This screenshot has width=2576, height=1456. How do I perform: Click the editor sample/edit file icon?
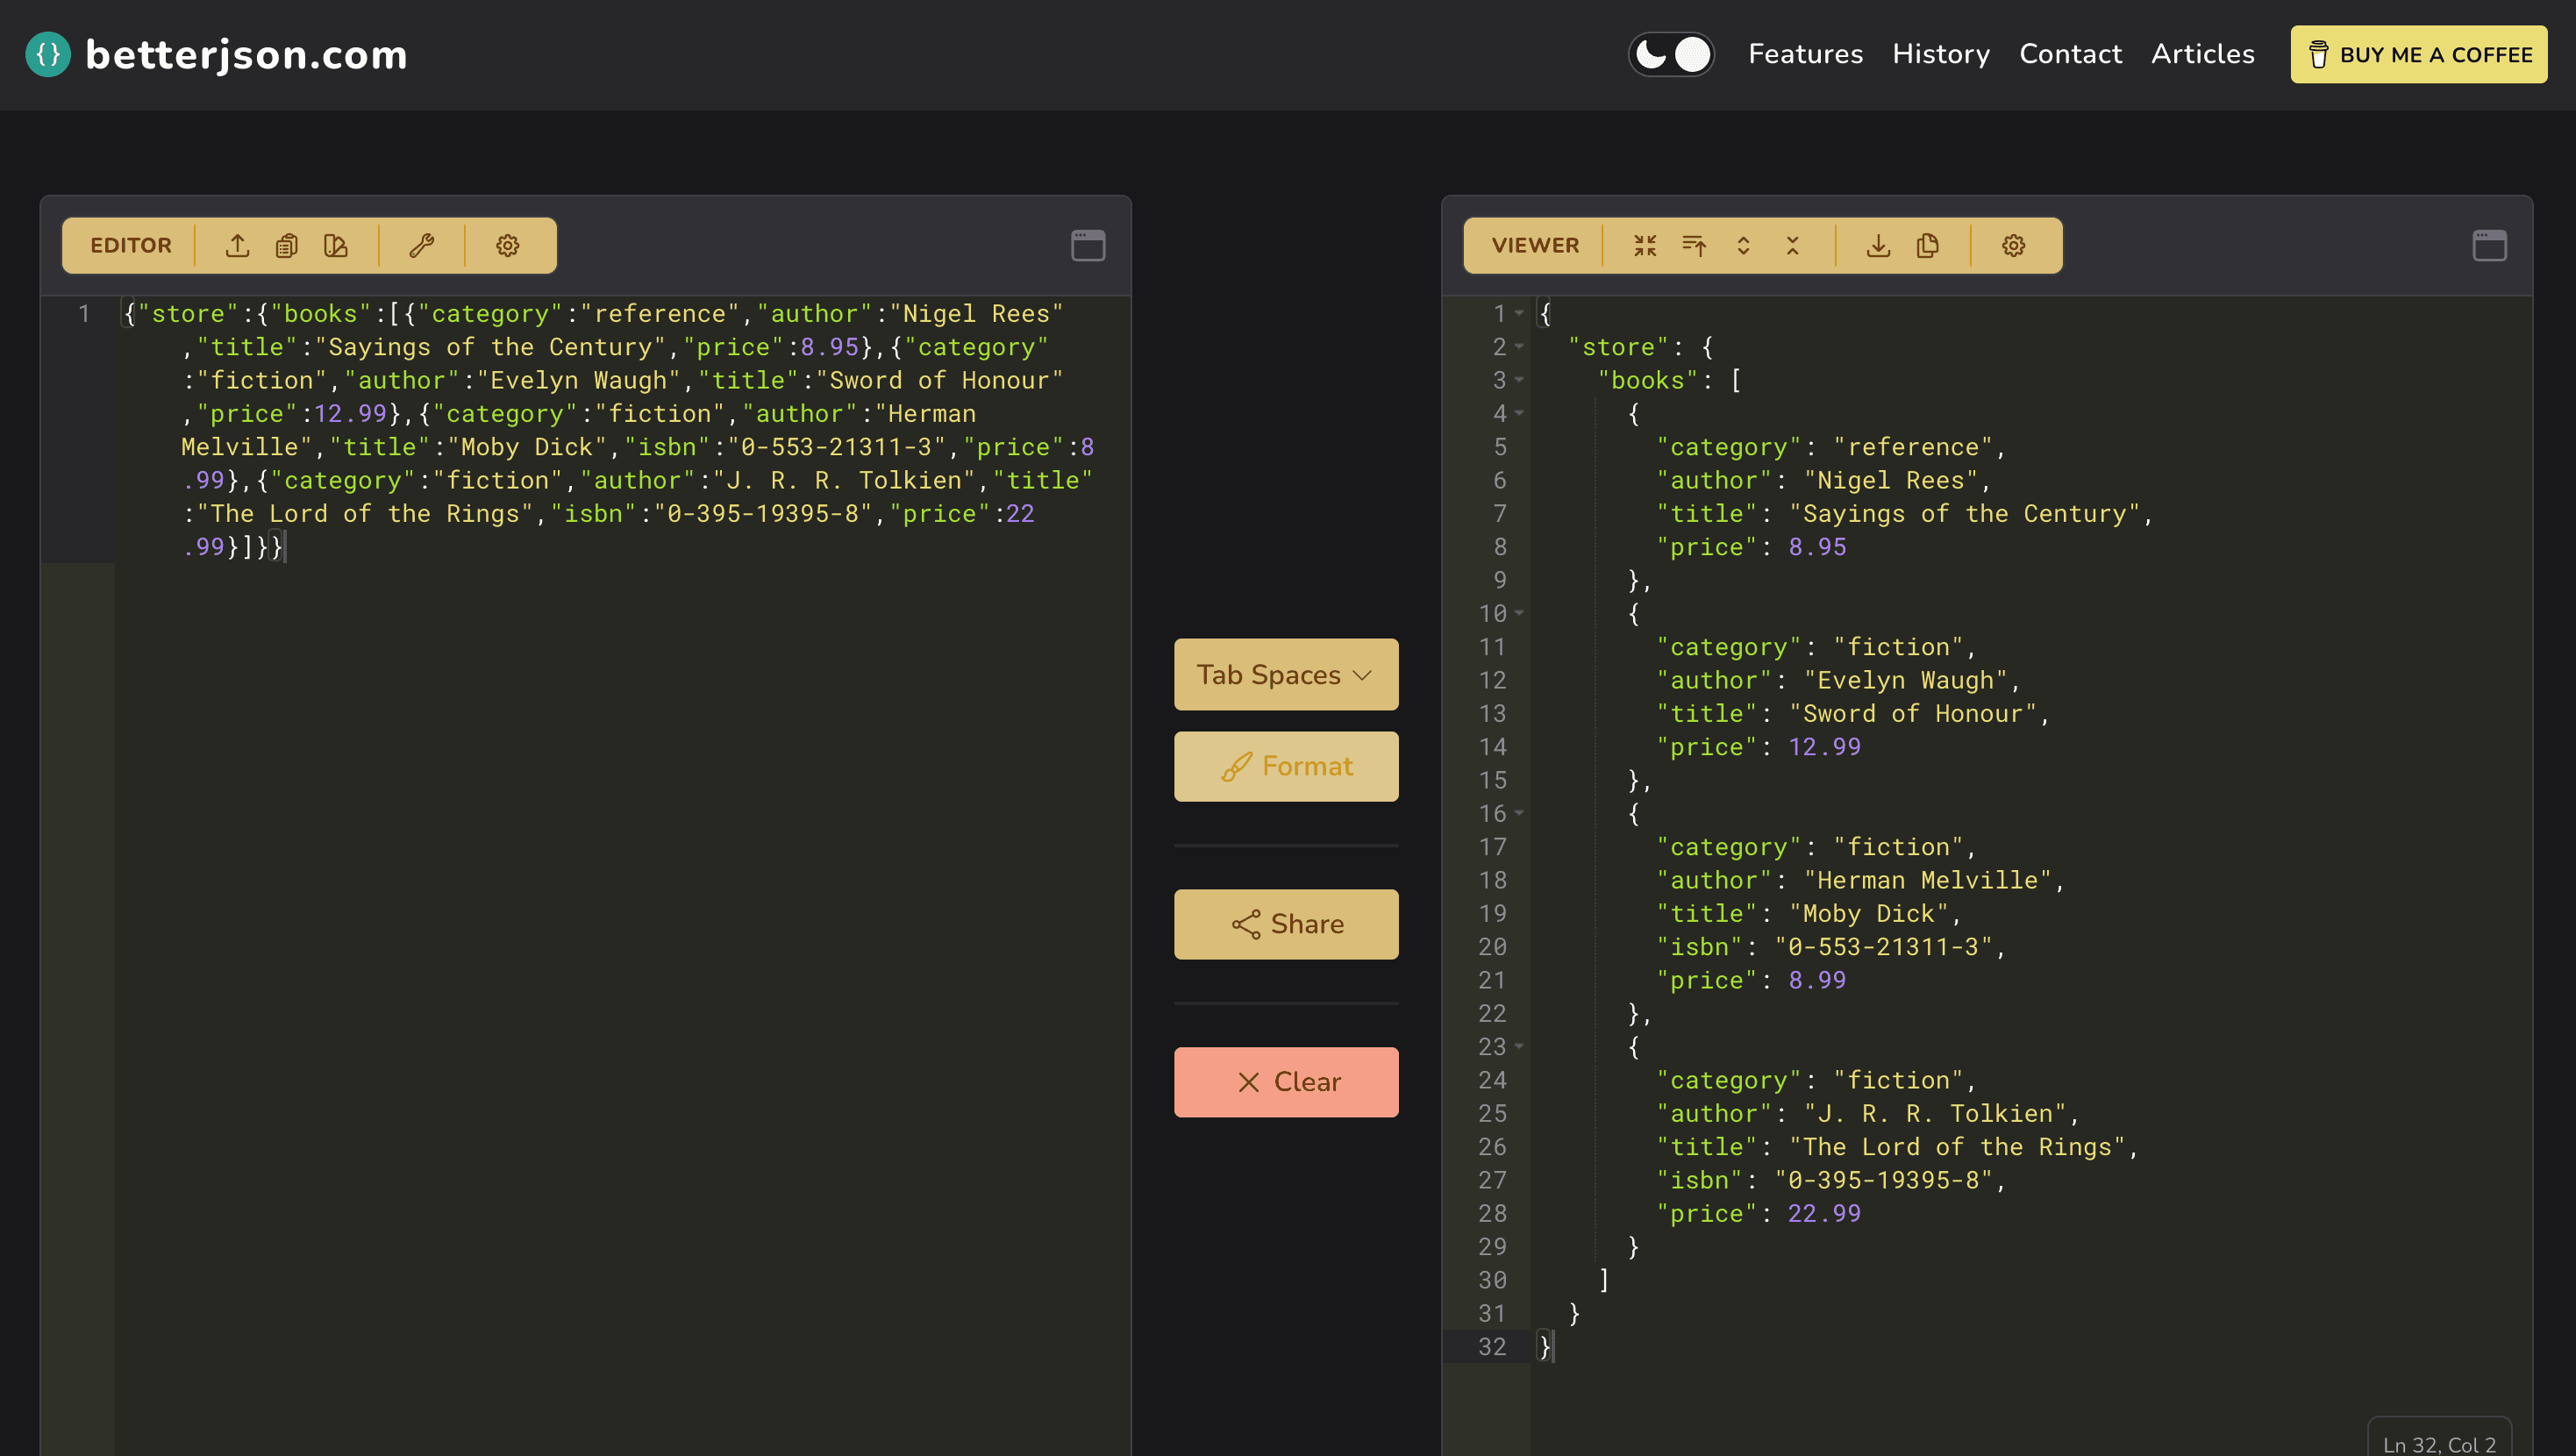pyautogui.click(x=336, y=246)
